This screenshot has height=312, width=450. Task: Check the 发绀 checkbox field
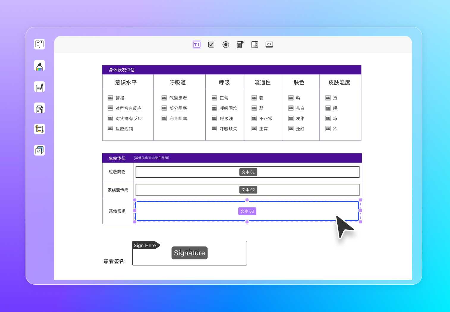coord(291,118)
